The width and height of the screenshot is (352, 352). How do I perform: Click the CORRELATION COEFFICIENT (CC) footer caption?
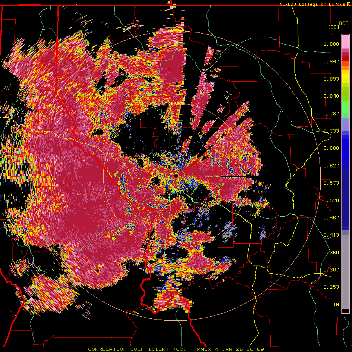click(137, 349)
